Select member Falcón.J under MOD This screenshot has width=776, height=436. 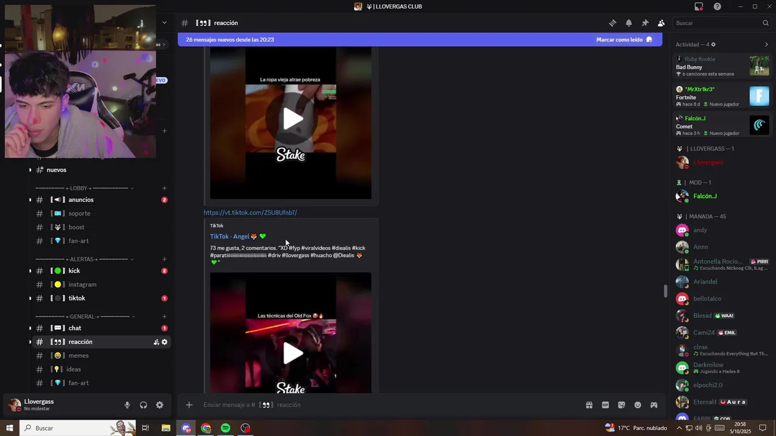coord(722,196)
